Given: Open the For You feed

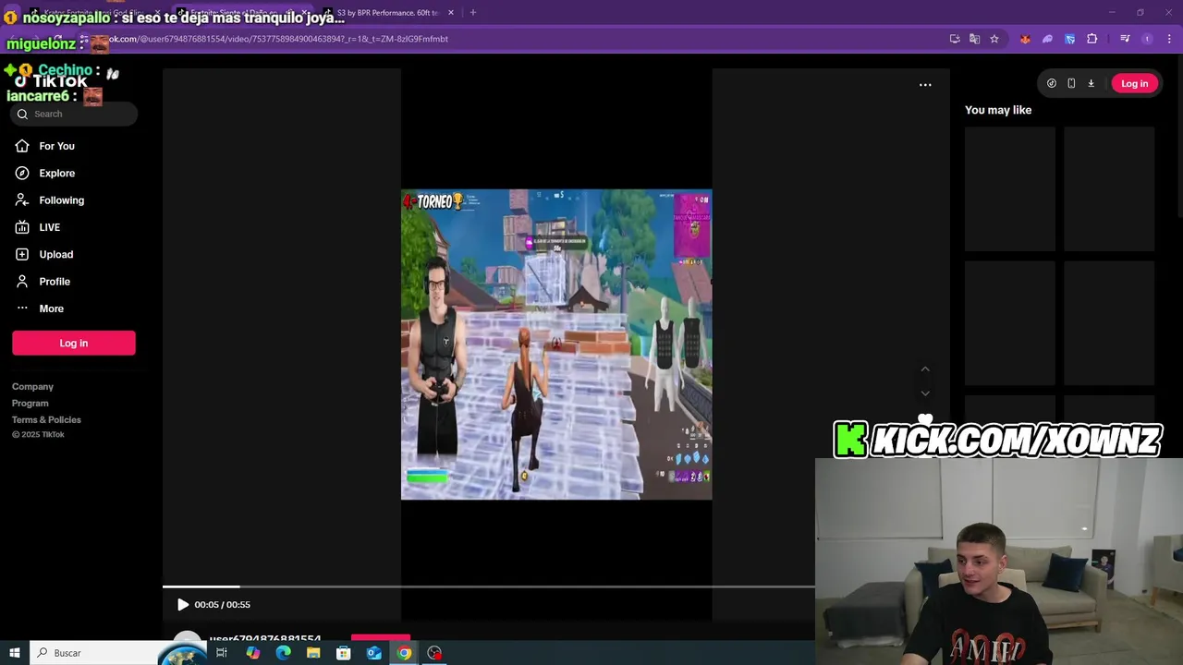Looking at the screenshot, I should (x=56, y=146).
